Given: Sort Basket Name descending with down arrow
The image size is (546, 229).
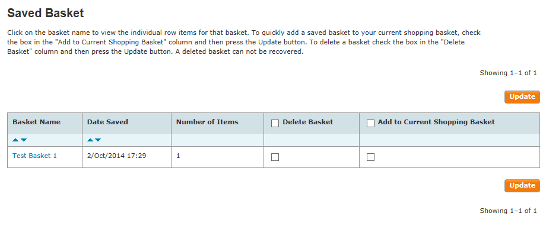Looking at the screenshot, I should pos(23,140).
